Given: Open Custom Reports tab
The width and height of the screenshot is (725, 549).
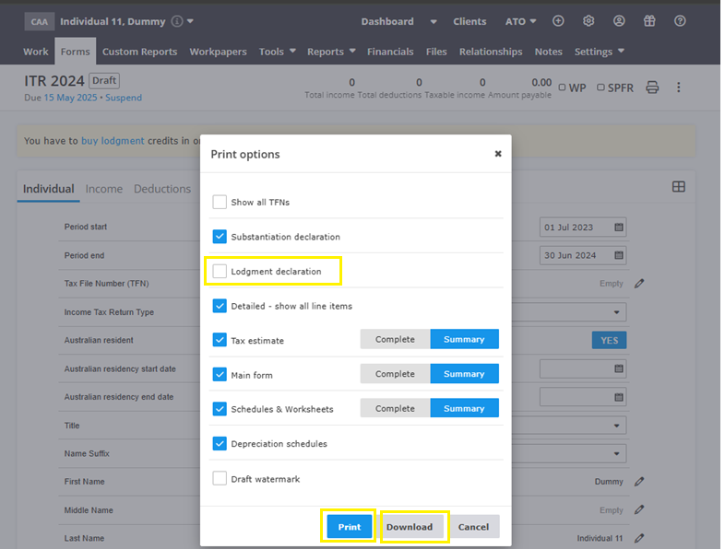Looking at the screenshot, I should [x=139, y=52].
